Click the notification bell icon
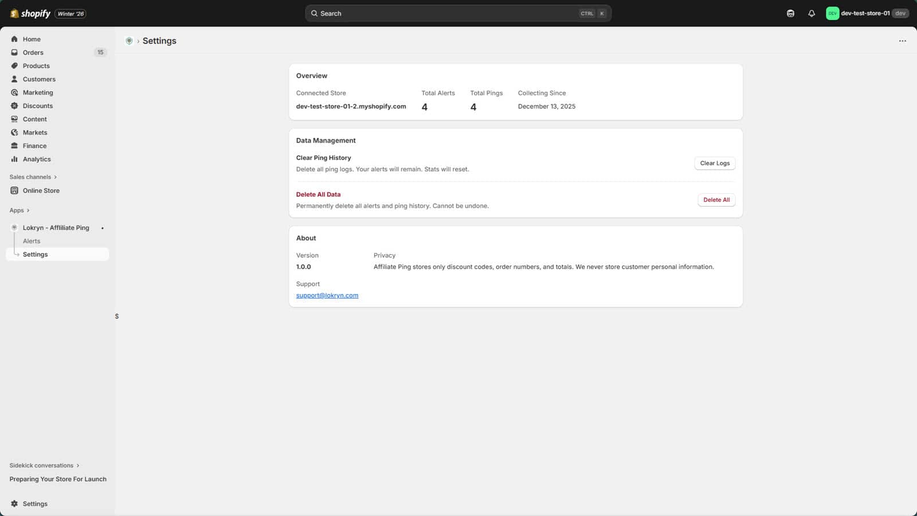 pos(812,13)
